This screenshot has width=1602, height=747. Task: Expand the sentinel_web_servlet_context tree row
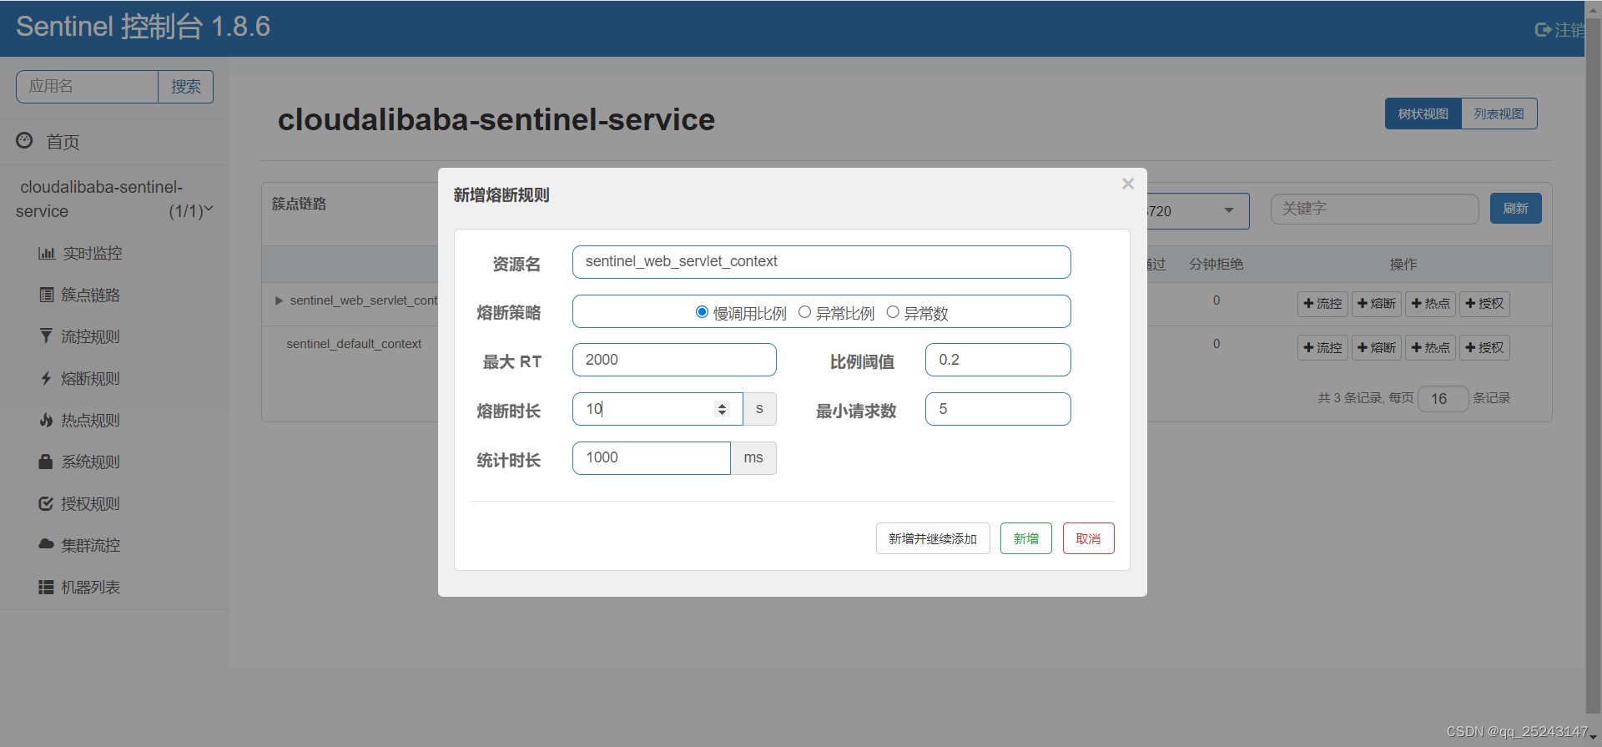279,300
